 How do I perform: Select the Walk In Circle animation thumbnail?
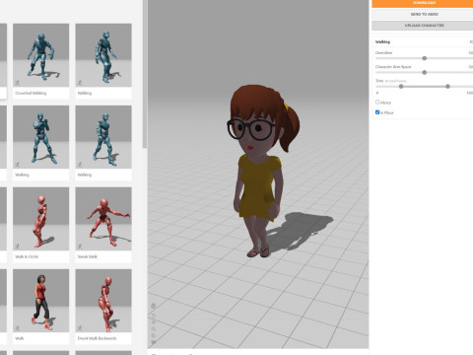tap(40, 219)
